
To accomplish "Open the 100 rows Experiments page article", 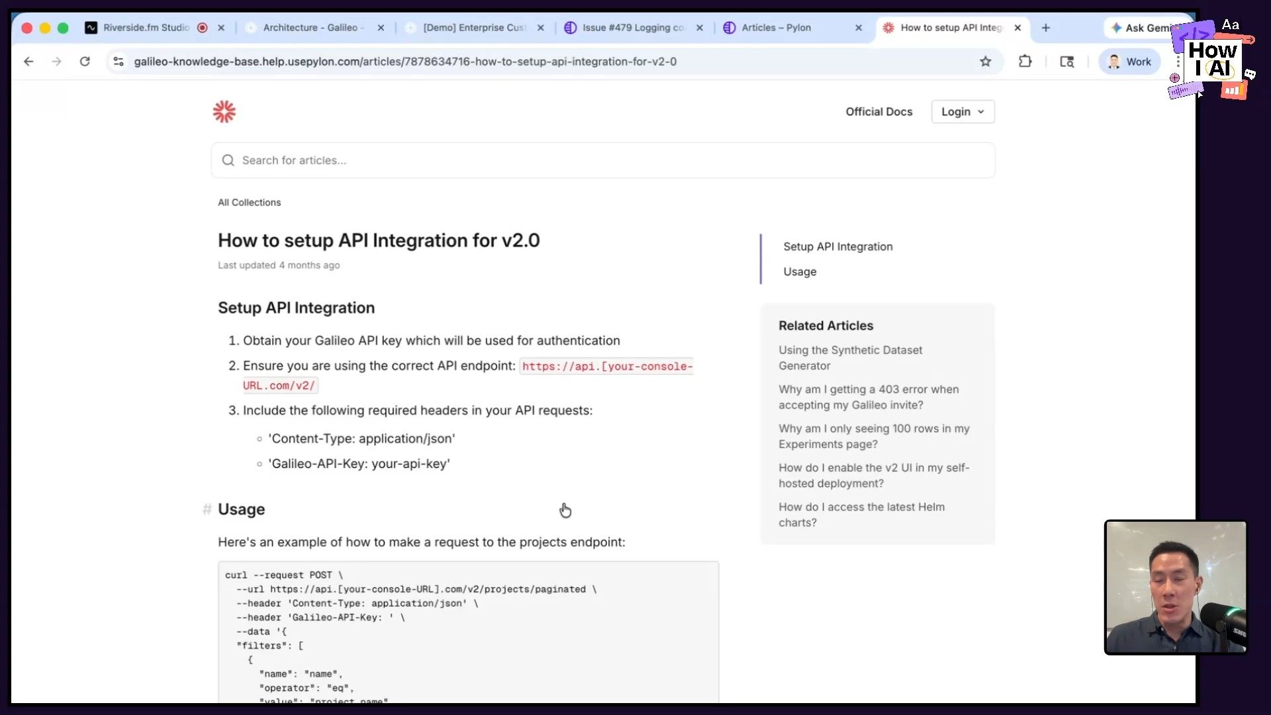I will (874, 436).
